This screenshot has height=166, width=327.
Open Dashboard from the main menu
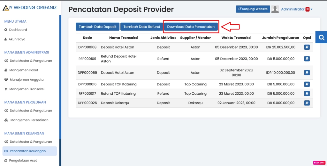(18, 30)
